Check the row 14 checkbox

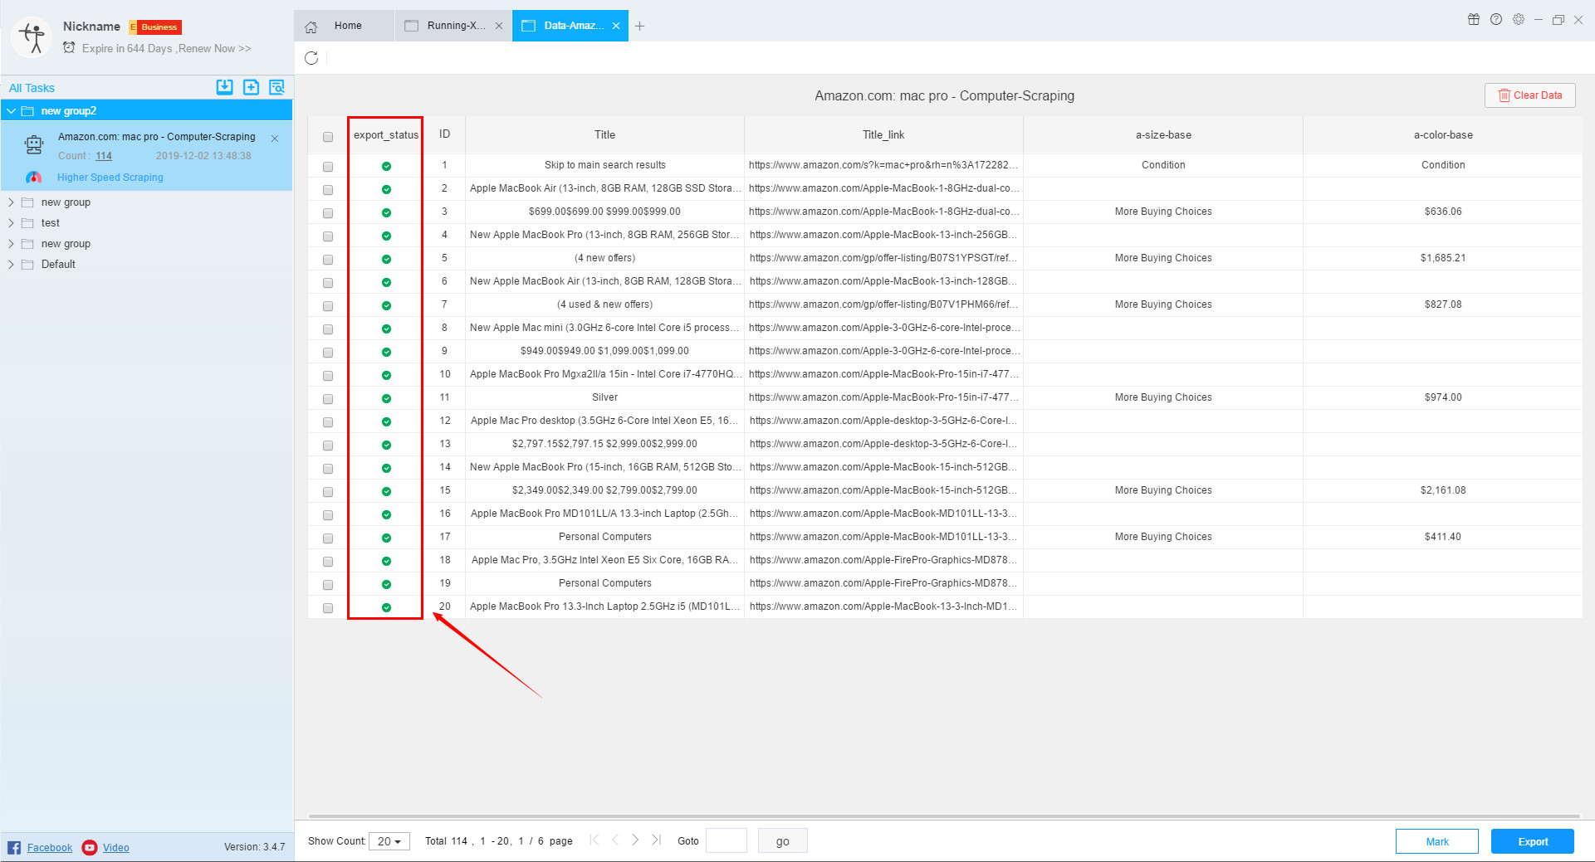pyautogui.click(x=328, y=469)
